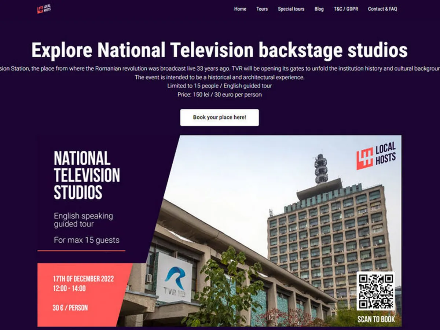Go to the Tours page

[262, 9]
